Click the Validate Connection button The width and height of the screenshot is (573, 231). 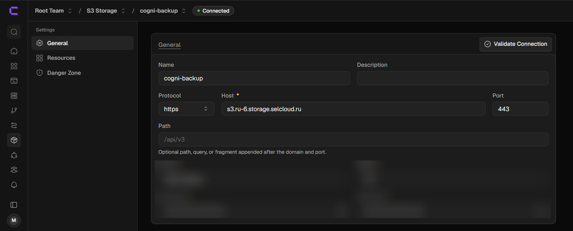tap(516, 44)
